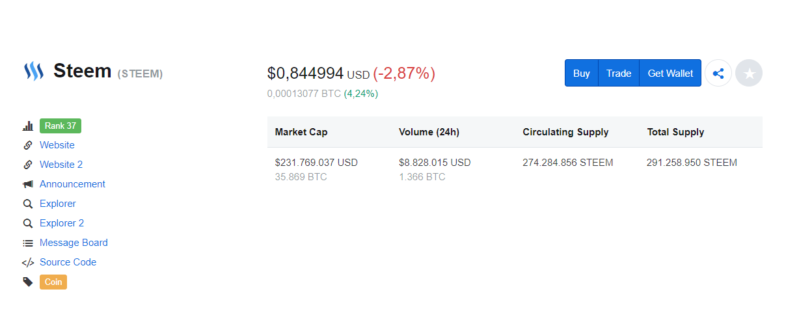Click the orange Coin tag badge
This screenshot has height=324, width=799.
coord(53,282)
